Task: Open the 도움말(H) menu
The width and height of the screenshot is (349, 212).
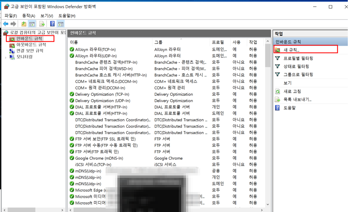Action: [67, 16]
